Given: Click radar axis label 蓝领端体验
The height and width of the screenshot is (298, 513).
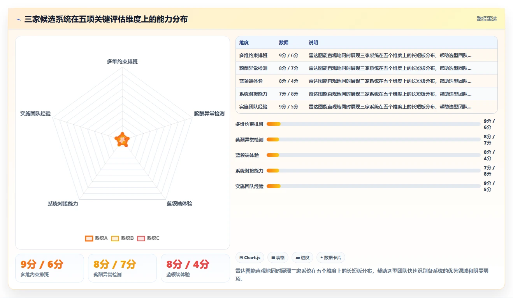Looking at the screenshot, I should (x=179, y=204).
